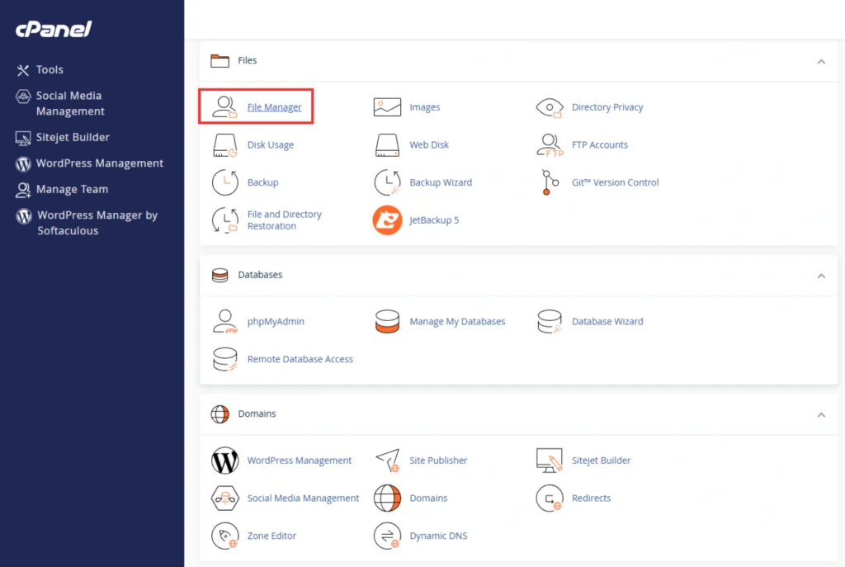
Task: Select Sitejet Builder in the sidebar
Action: point(63,138)
